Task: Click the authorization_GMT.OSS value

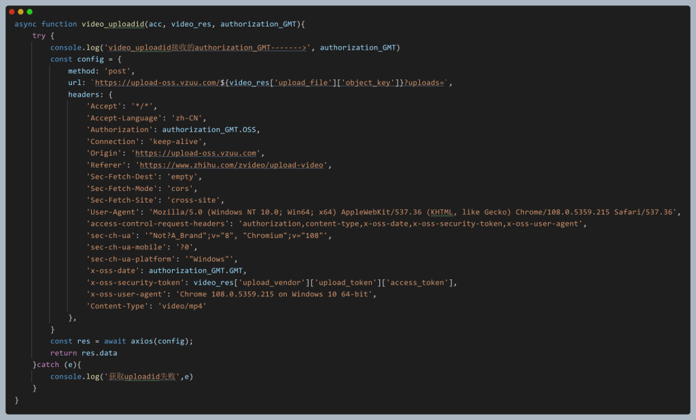Action: coord(211,130)
